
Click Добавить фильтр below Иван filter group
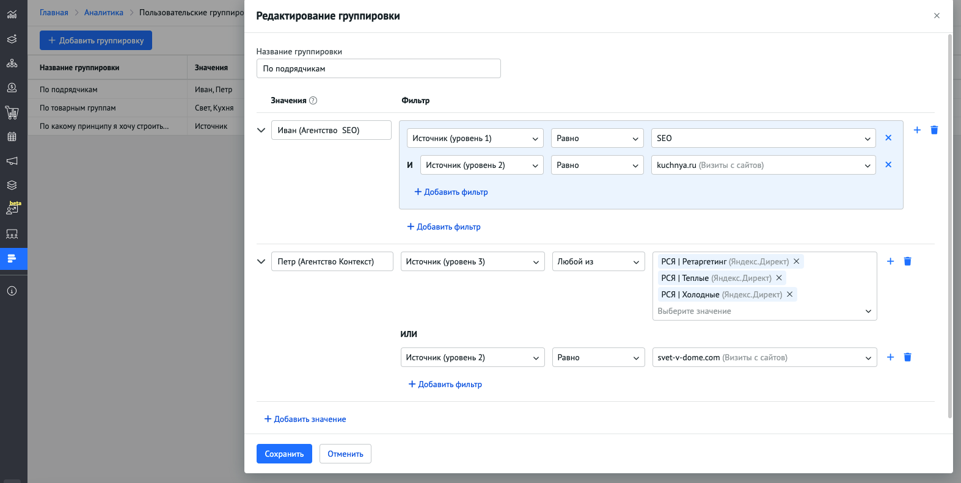[444, 227]
